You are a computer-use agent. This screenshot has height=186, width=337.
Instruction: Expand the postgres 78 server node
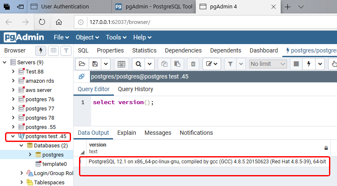(13, 118)
